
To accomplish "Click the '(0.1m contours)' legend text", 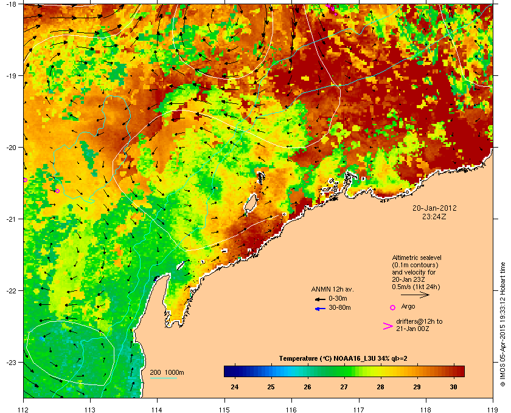I will point(415,265).
